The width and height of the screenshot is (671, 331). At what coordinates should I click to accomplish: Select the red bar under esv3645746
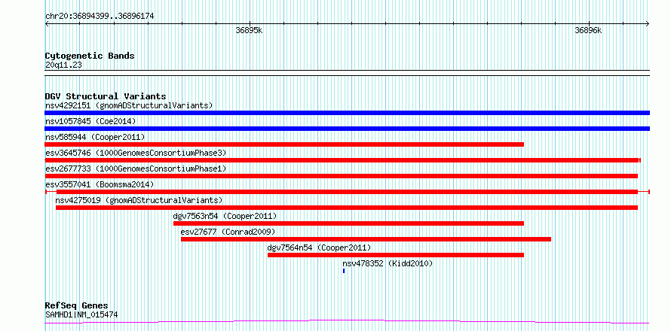pyautogui.click(x=343, y=160)
